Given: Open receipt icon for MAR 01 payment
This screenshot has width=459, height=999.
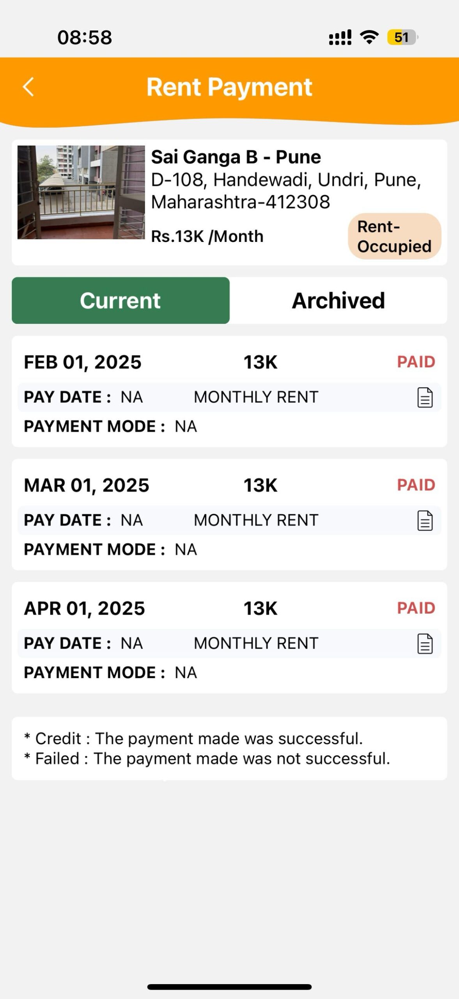Looking at the screenshot, I should click(425, 521).
